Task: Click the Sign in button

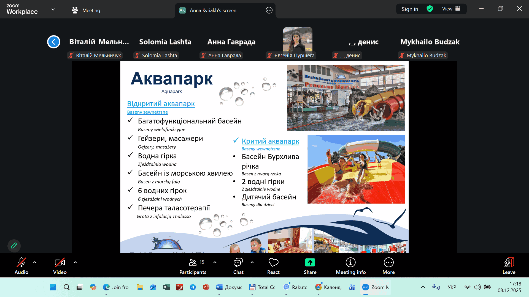Action: click(410, 9)
